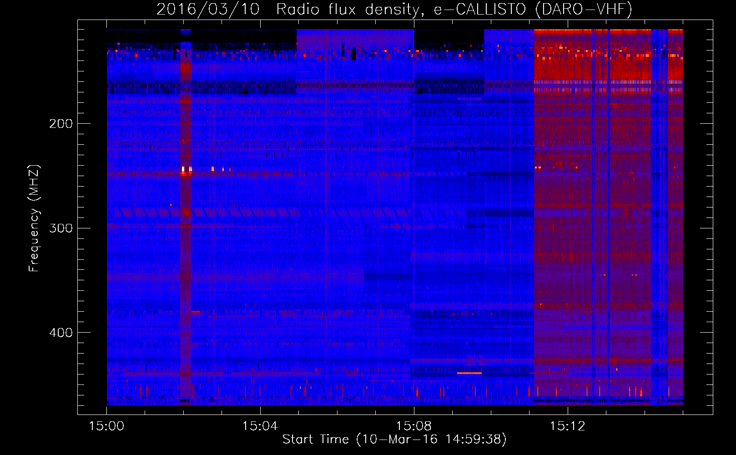Select the "15:00" time tick label
Viewport: 736px width, 455px height.
tap(106, 426)
